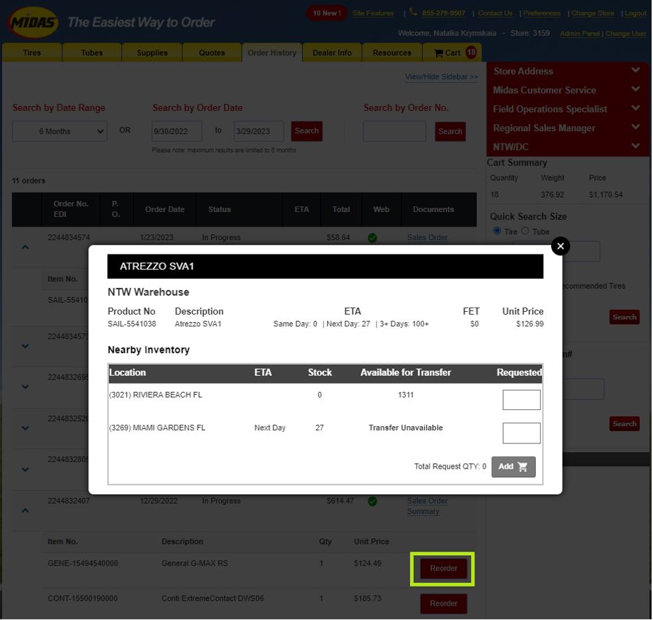The width and height of the screenshot is (653, 620).
Task: Collapse order 2244832407 details
Action: tap(25, 511)
